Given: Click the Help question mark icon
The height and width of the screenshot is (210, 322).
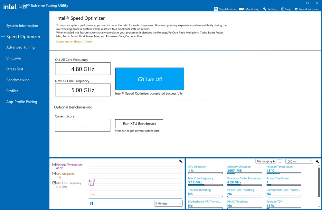Looking at the screenshot, I should tap(283, 9).
